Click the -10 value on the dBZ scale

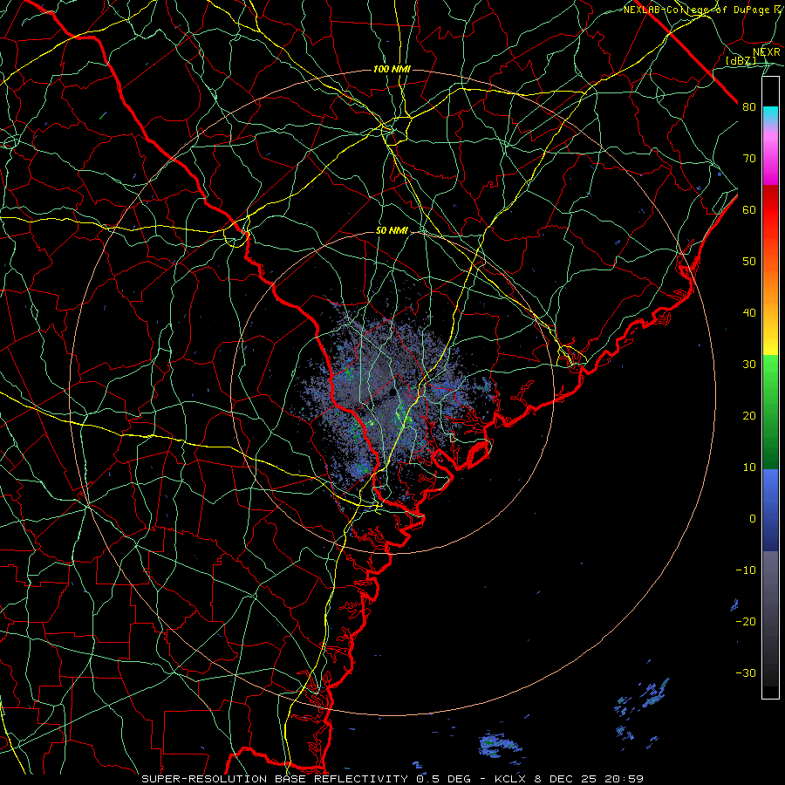tap(746, 570)
